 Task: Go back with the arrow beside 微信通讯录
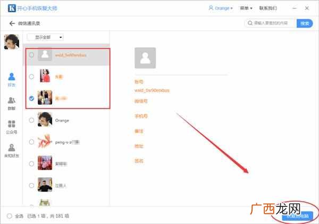[x=12, y=23]
